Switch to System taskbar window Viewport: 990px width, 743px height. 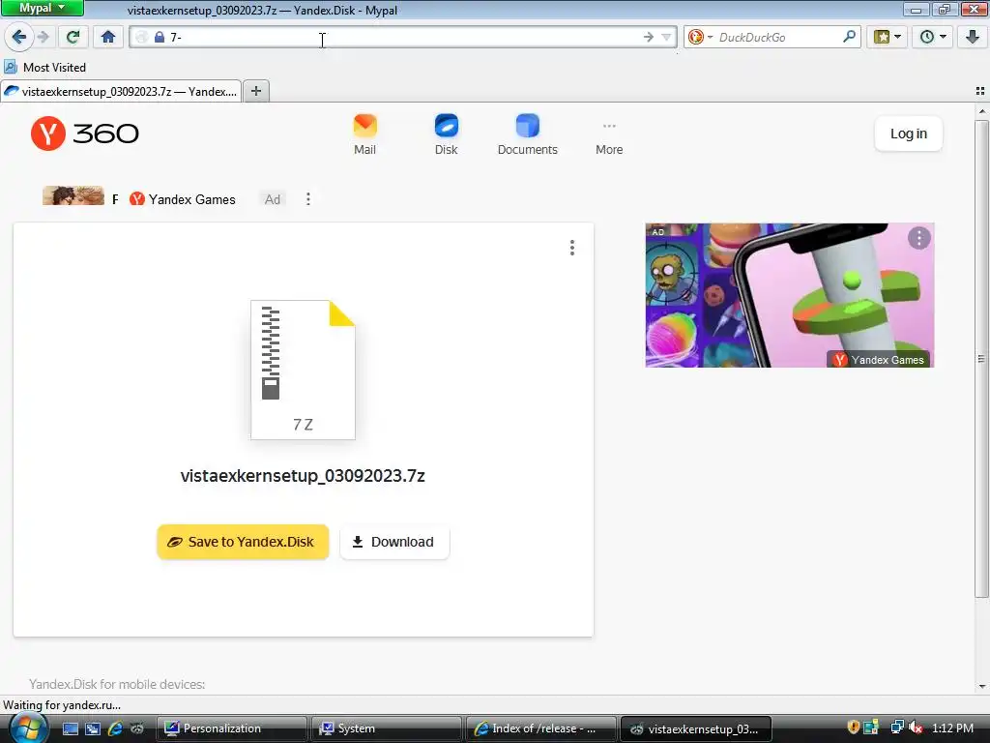pos(386,728)
